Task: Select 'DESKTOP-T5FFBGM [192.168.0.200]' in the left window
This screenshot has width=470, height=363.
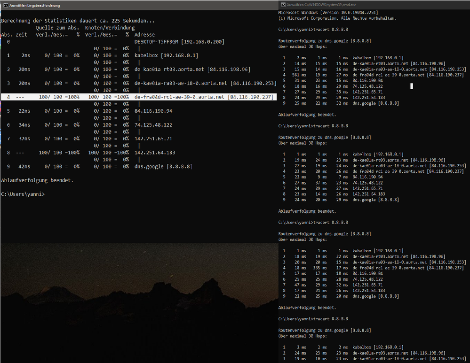Action: click(x=179, y=42)
